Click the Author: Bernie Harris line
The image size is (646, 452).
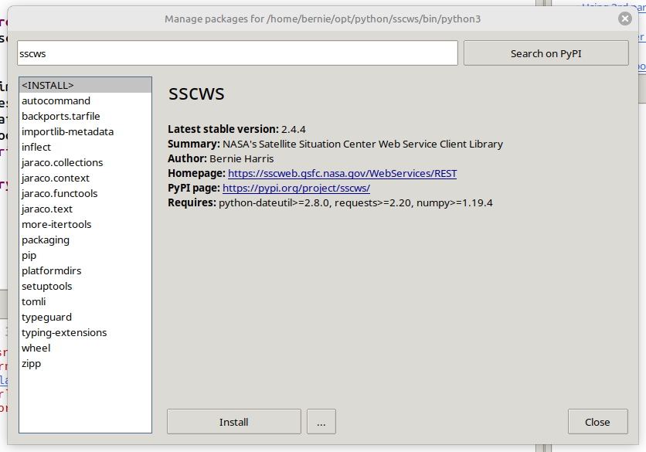(220, 158)
